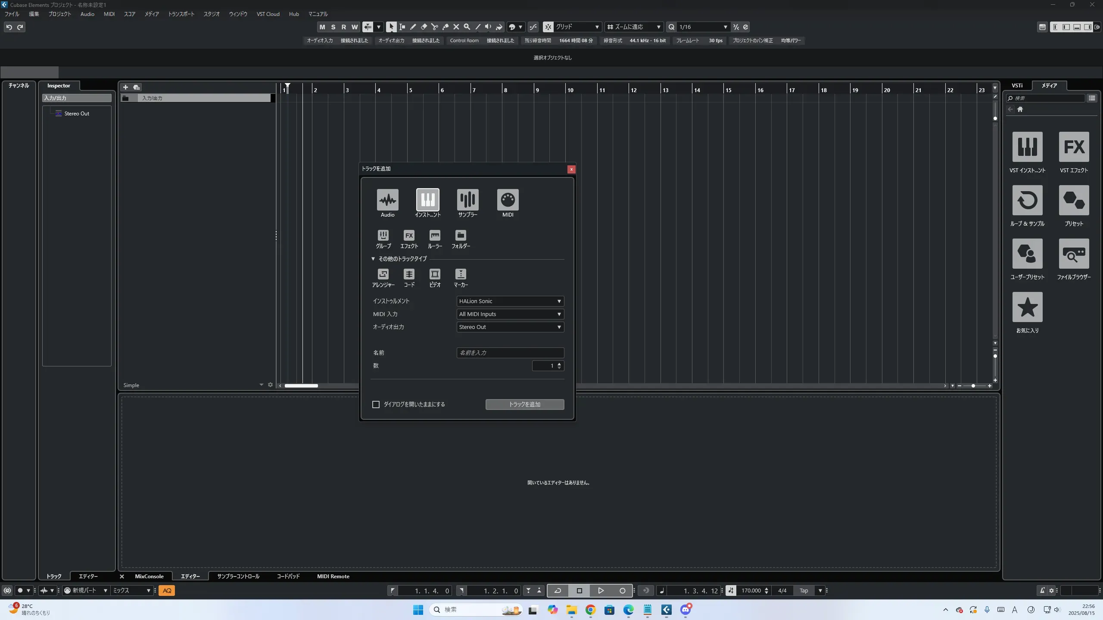Image resolution: width=1103 pixels, height=620 pixels.
Task: Switch to the MixConsole tab
Action: click(x=149, y=577)
